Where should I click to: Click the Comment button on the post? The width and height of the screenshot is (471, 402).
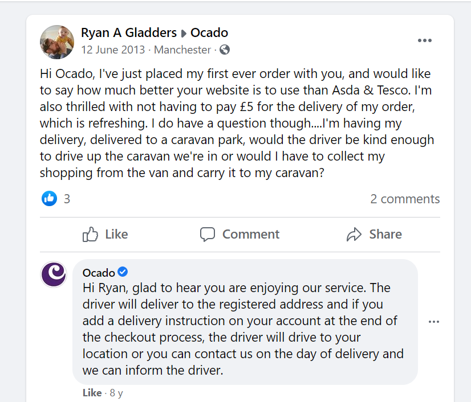tap(239, 234)
